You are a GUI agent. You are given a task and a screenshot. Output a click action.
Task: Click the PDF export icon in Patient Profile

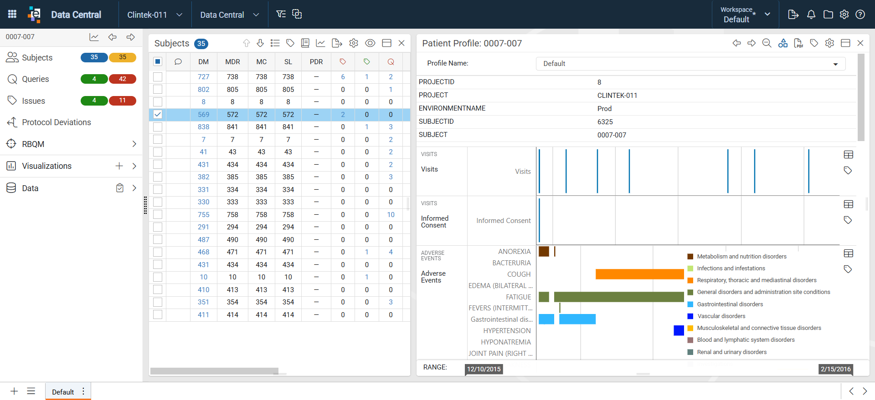click(x=798, y=43)
